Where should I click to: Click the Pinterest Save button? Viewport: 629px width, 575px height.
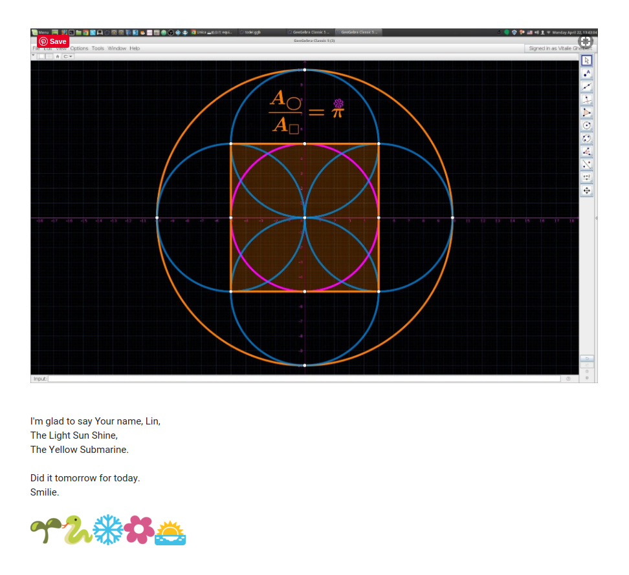pos(53,41)
